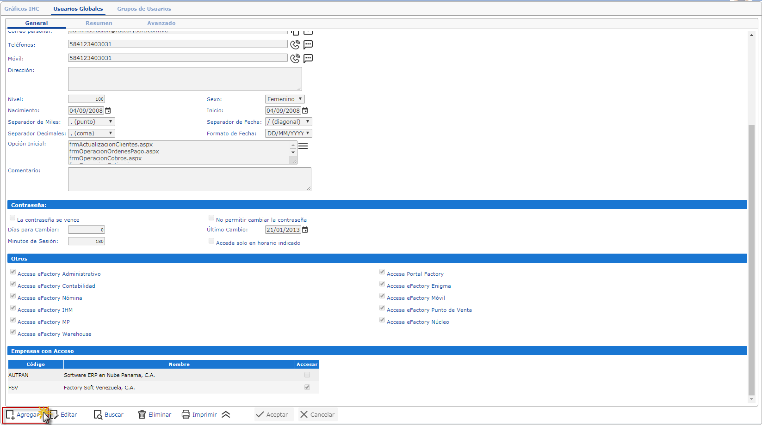This screenshot has height=425, width=762.
Task: Toggle Accesa eFactory Enigma checkbox
Action: (x=382, y=284)
